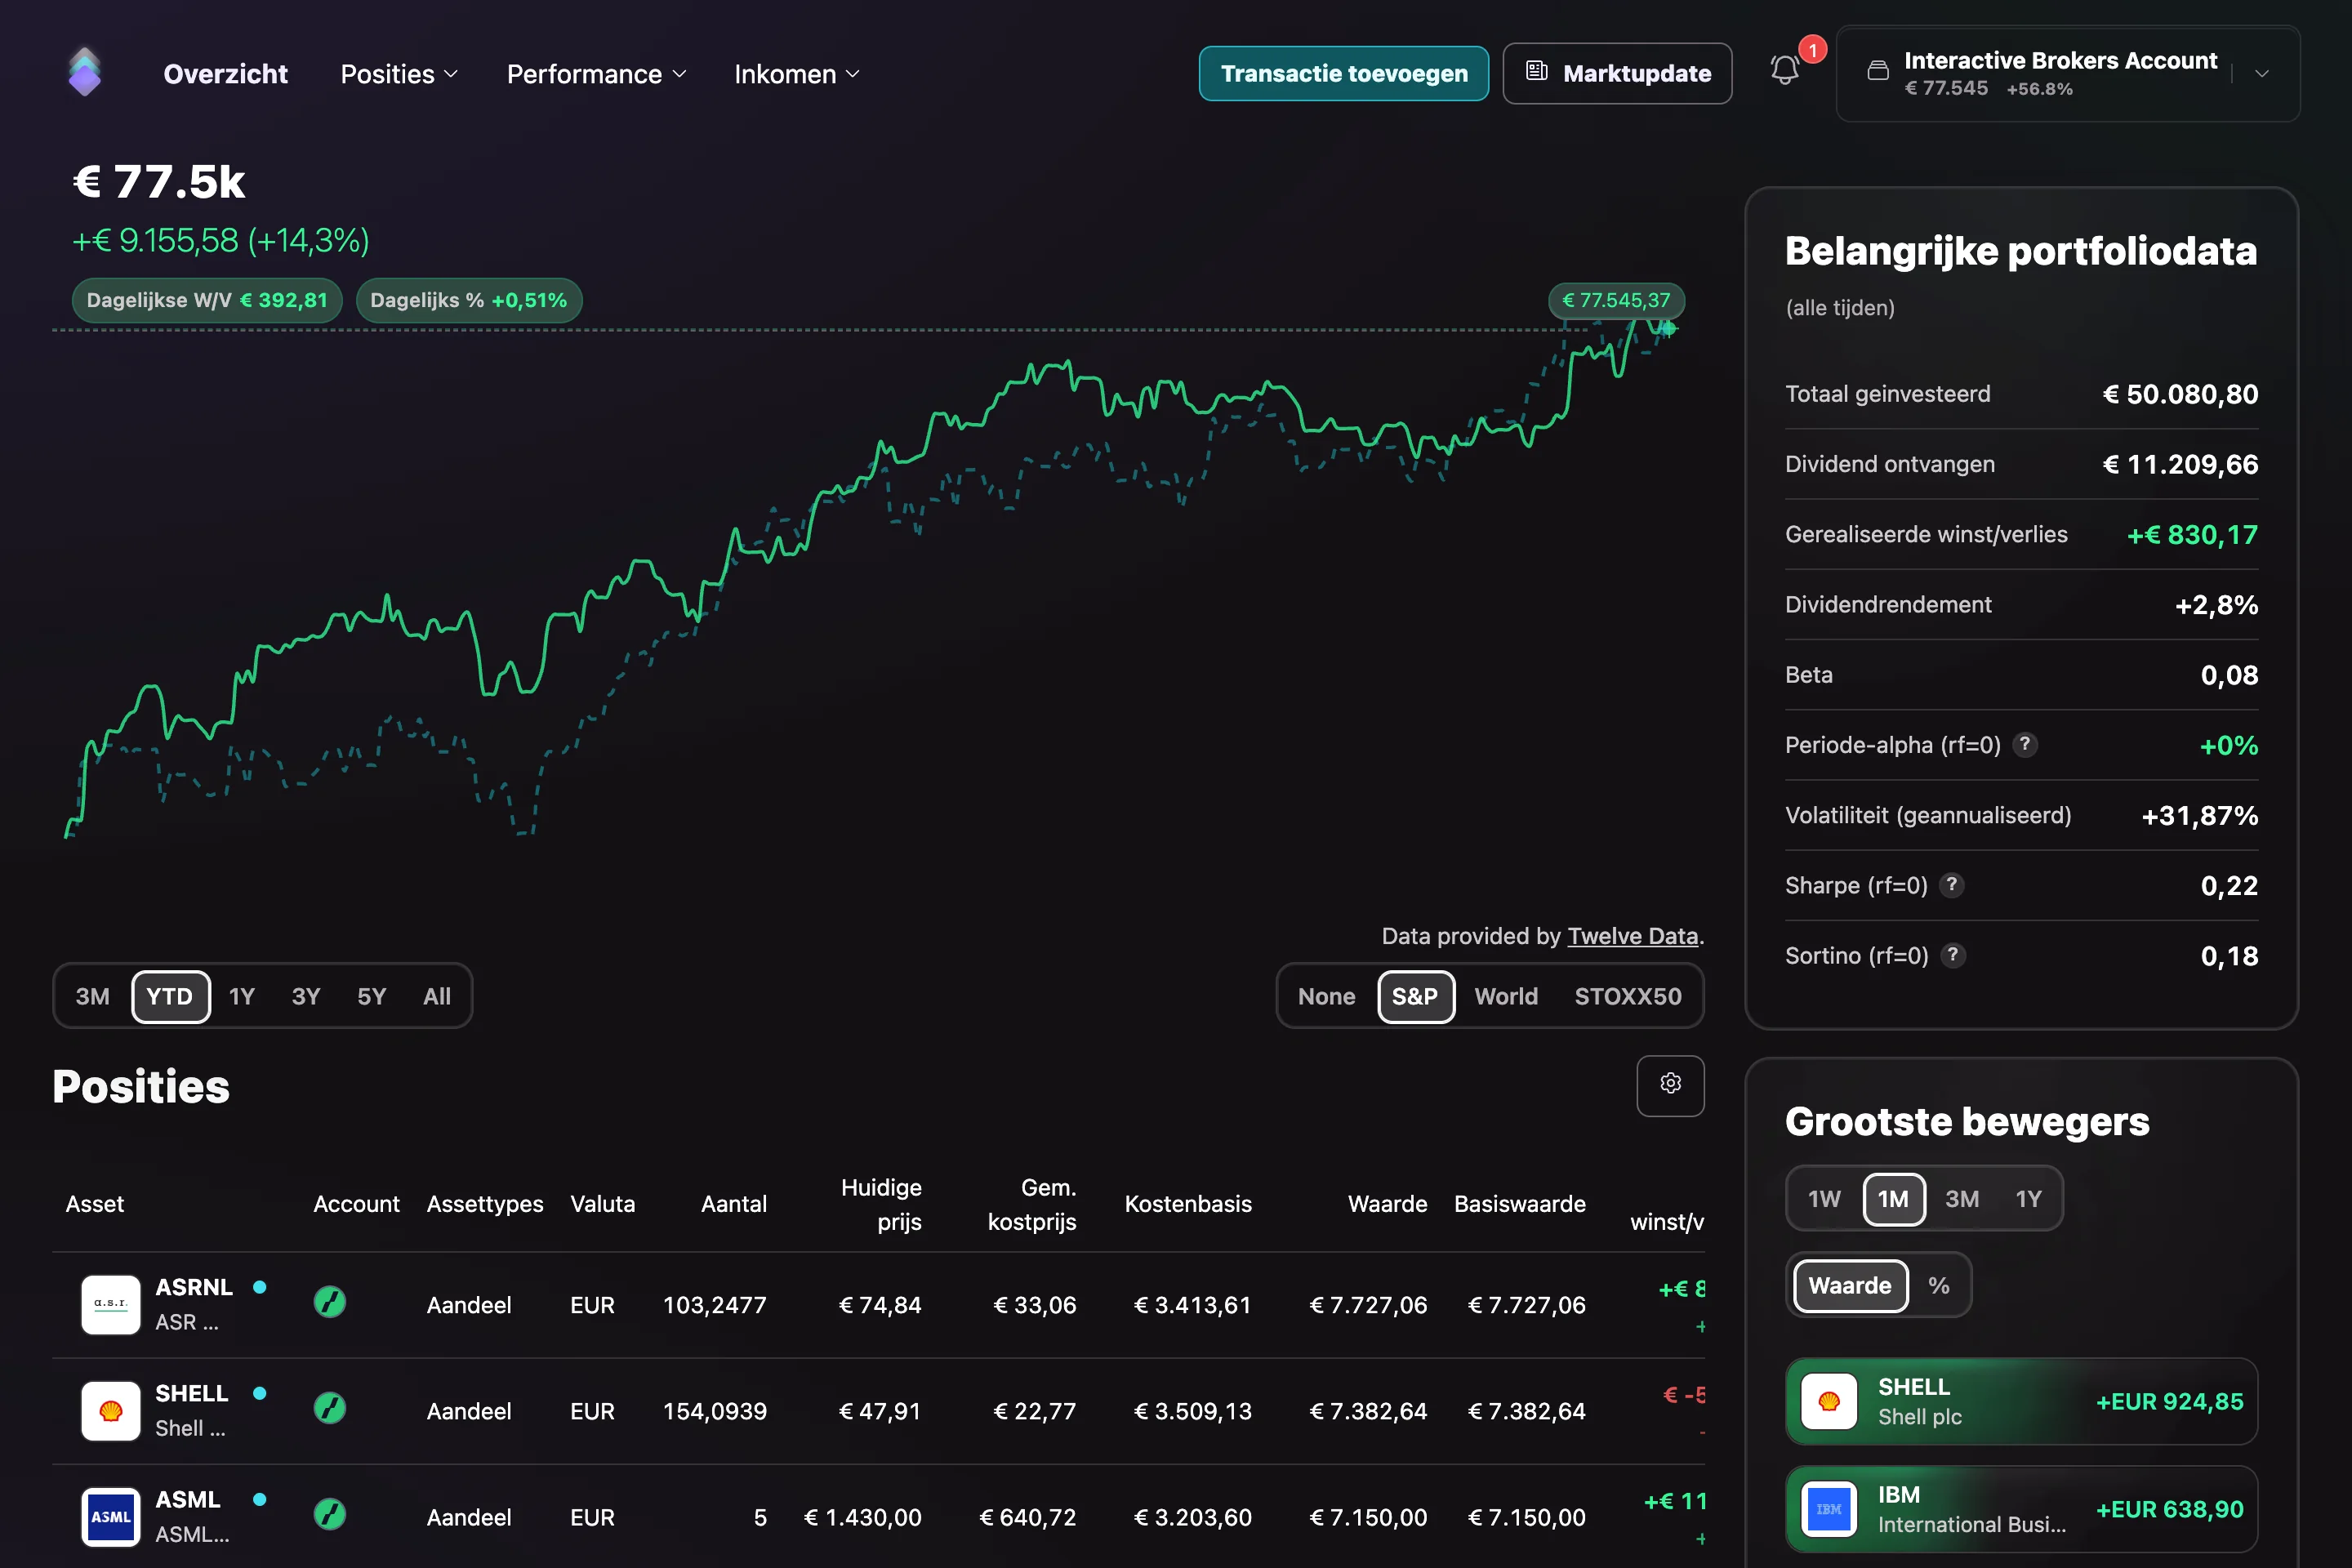This screenshot has width=2352, height=1568.
Task: Set benchmark to None
Action: click(x=1326, y=996)
